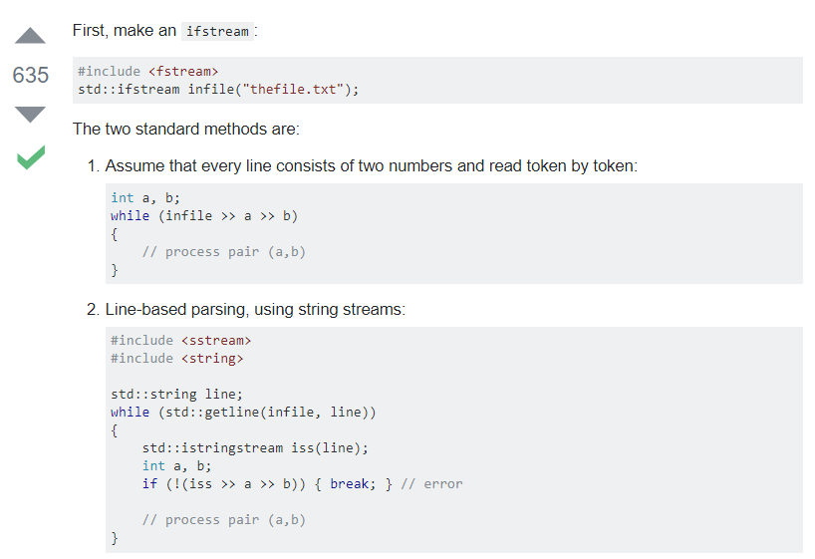Click "The two standard methods are" text

(x=186, y=129)
